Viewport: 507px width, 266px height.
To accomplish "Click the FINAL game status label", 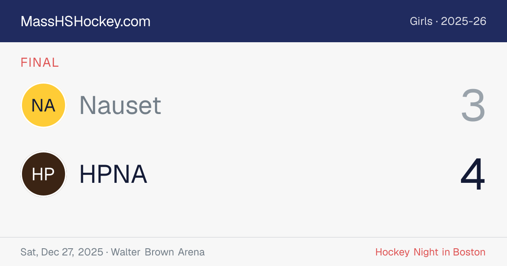I will pyautogui.click(x=40, y=62).
